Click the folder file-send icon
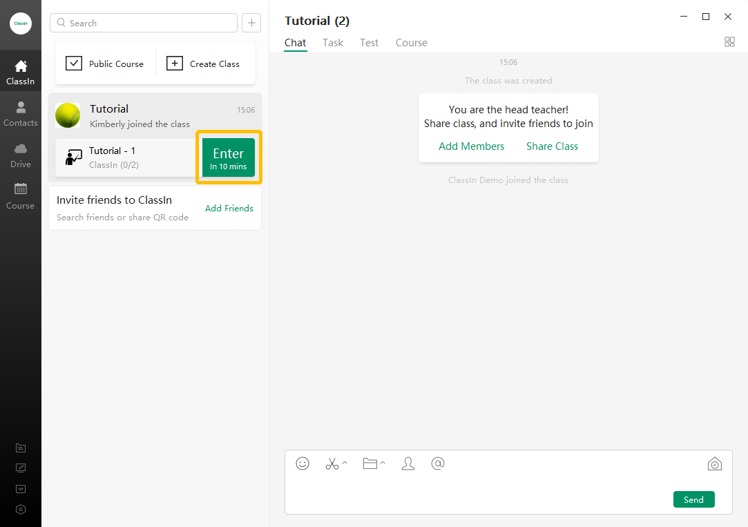 click(370, 463)
